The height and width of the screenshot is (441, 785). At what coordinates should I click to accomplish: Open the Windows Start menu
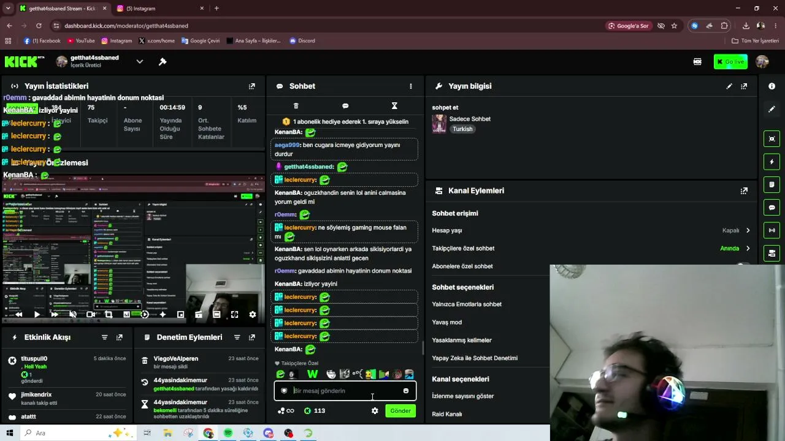coord(10,433)
